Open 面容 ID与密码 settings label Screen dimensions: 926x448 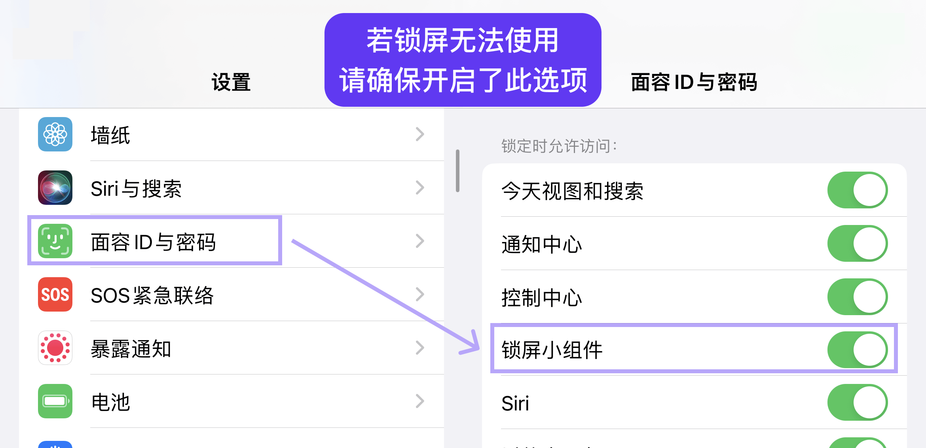point(153,242)
